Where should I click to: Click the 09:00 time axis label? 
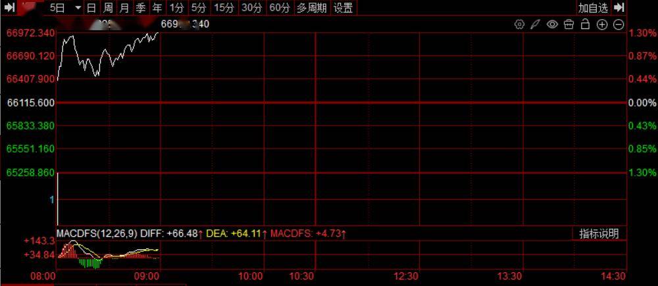tap(147, 276)
